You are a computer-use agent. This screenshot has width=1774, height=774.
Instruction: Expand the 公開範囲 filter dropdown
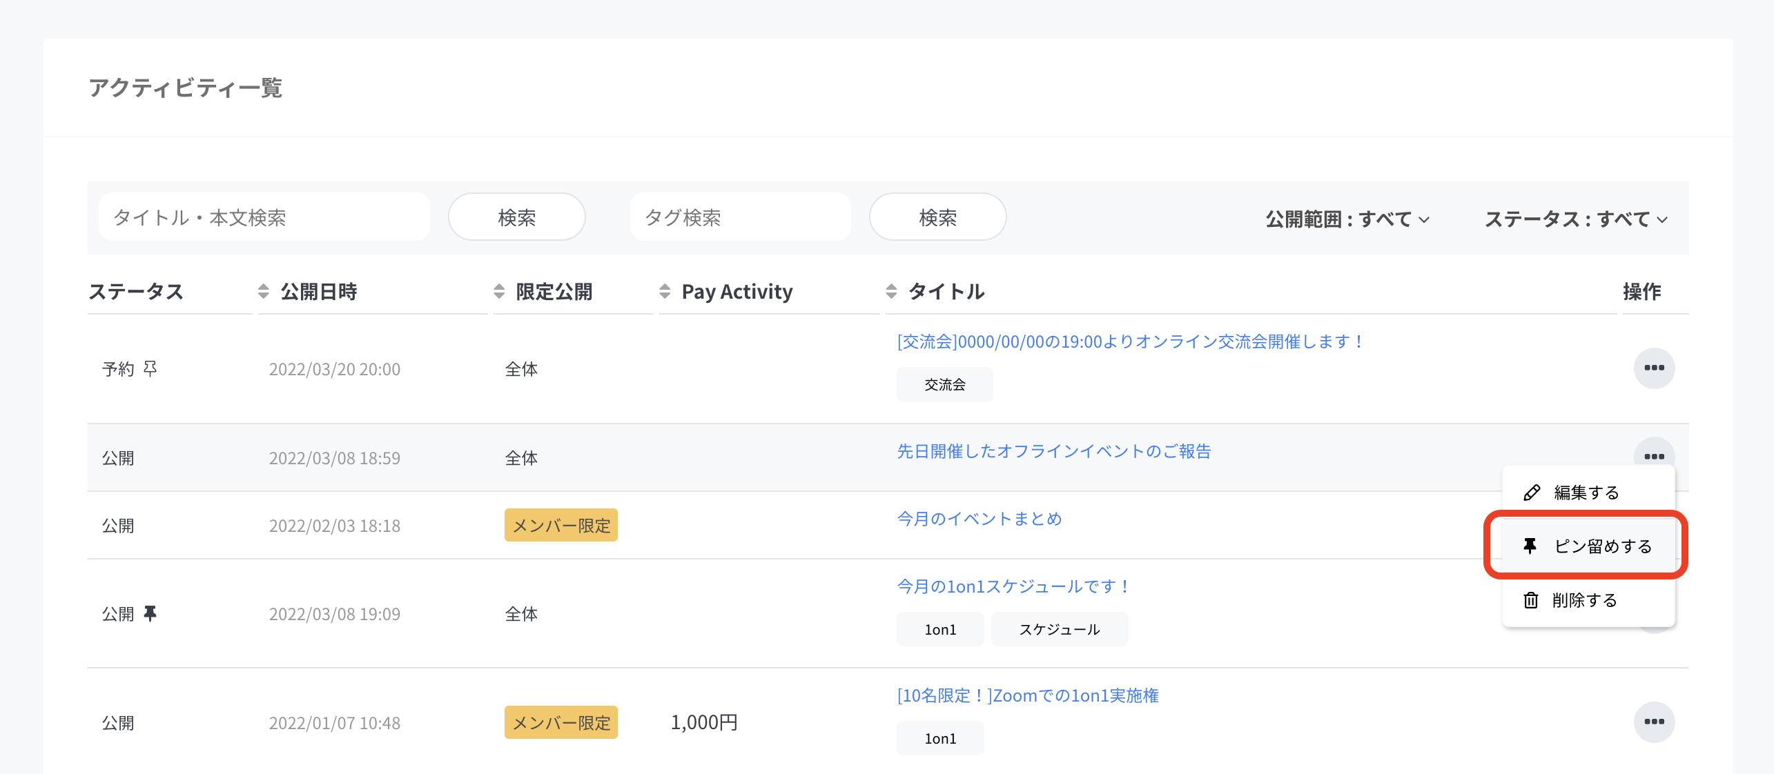(x=1347, y=219)
